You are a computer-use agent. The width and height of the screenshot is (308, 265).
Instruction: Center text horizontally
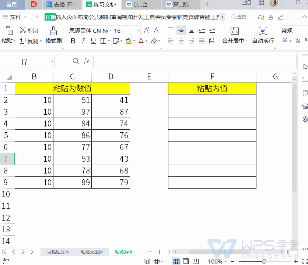point(181,41)
